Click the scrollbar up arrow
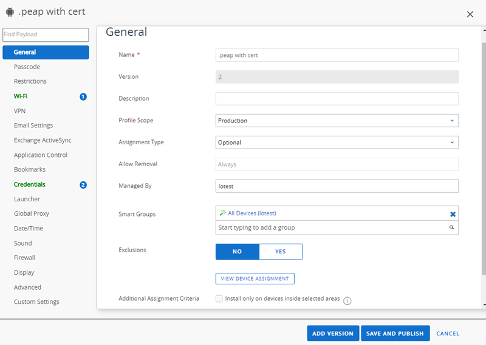Screen dimensions: 486x345 point(484,30)
